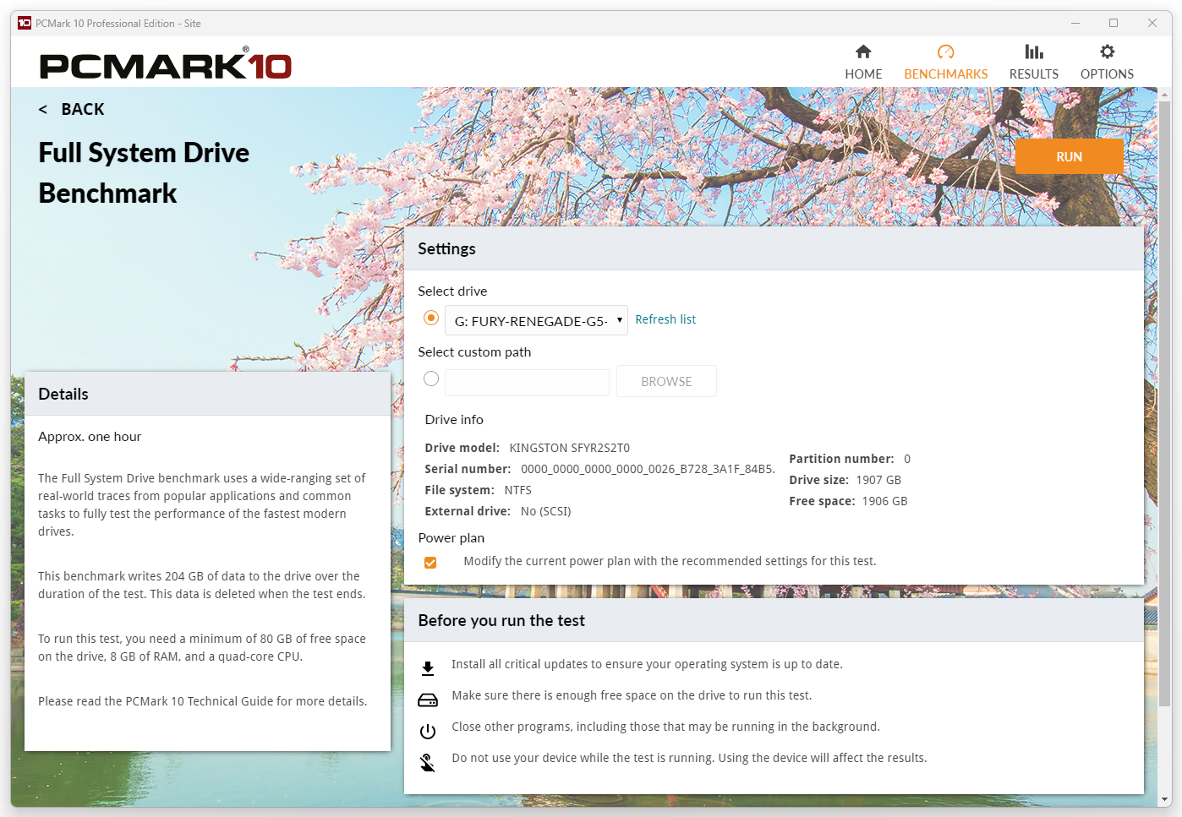Uncheck the modify power plan checkbox
This screenshot has width=1182, height=817.
[x=430, y=563]
